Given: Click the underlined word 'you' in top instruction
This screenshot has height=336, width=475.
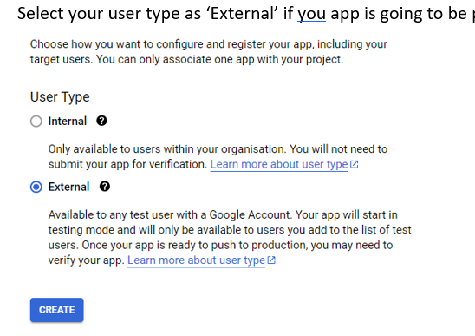Looking at the screenshot, I should pos(311,14).
